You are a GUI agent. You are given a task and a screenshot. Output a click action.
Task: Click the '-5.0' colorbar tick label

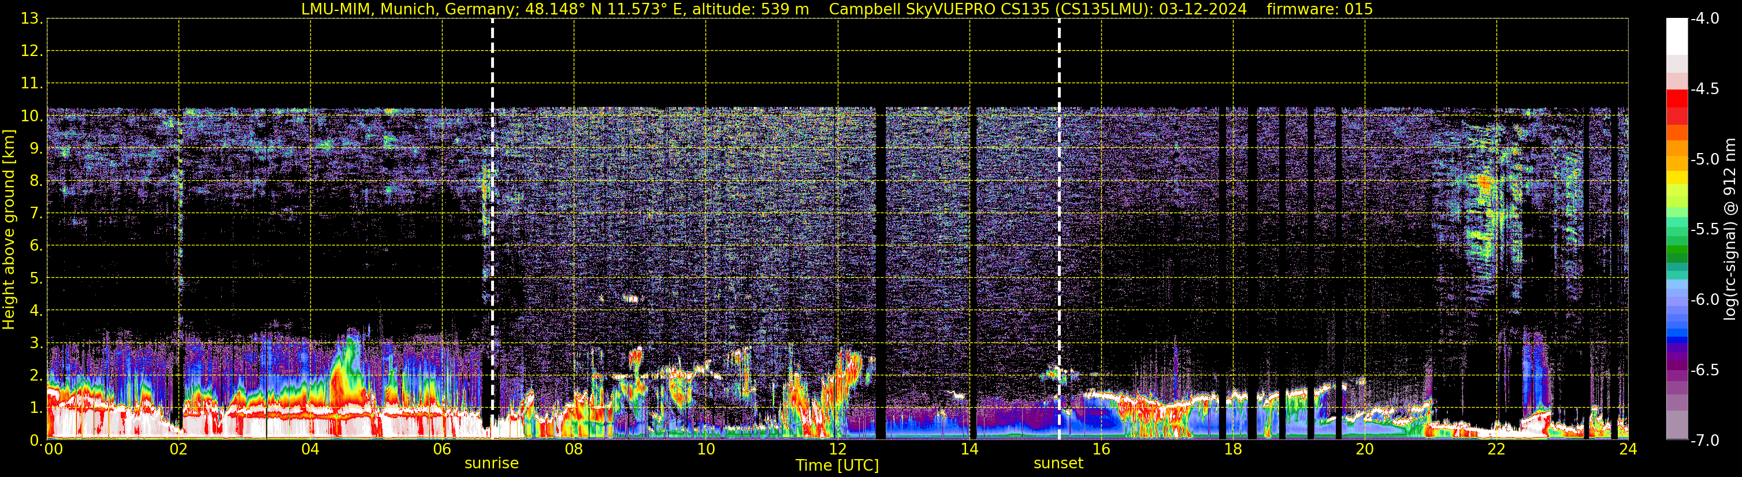[1704, 159]
